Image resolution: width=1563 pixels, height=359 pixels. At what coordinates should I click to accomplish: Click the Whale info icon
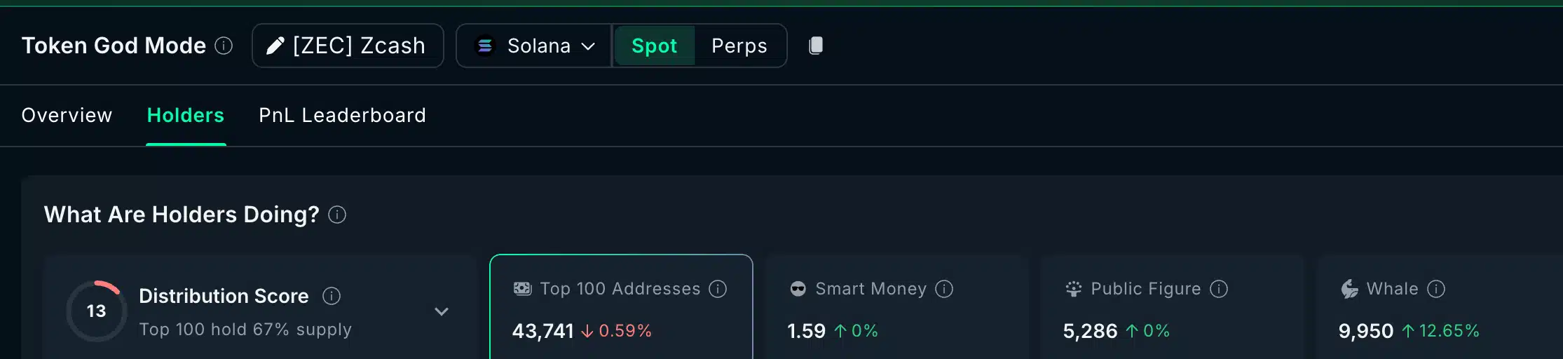click(1436, 289)
